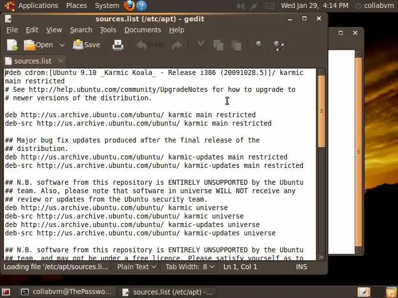This screenshot has width=398, height=298.
Task: Click line 'deb http://us.archive.ubuntu.com/ubuntu/ karmic main restricted'
Action: tap(130, 115)
